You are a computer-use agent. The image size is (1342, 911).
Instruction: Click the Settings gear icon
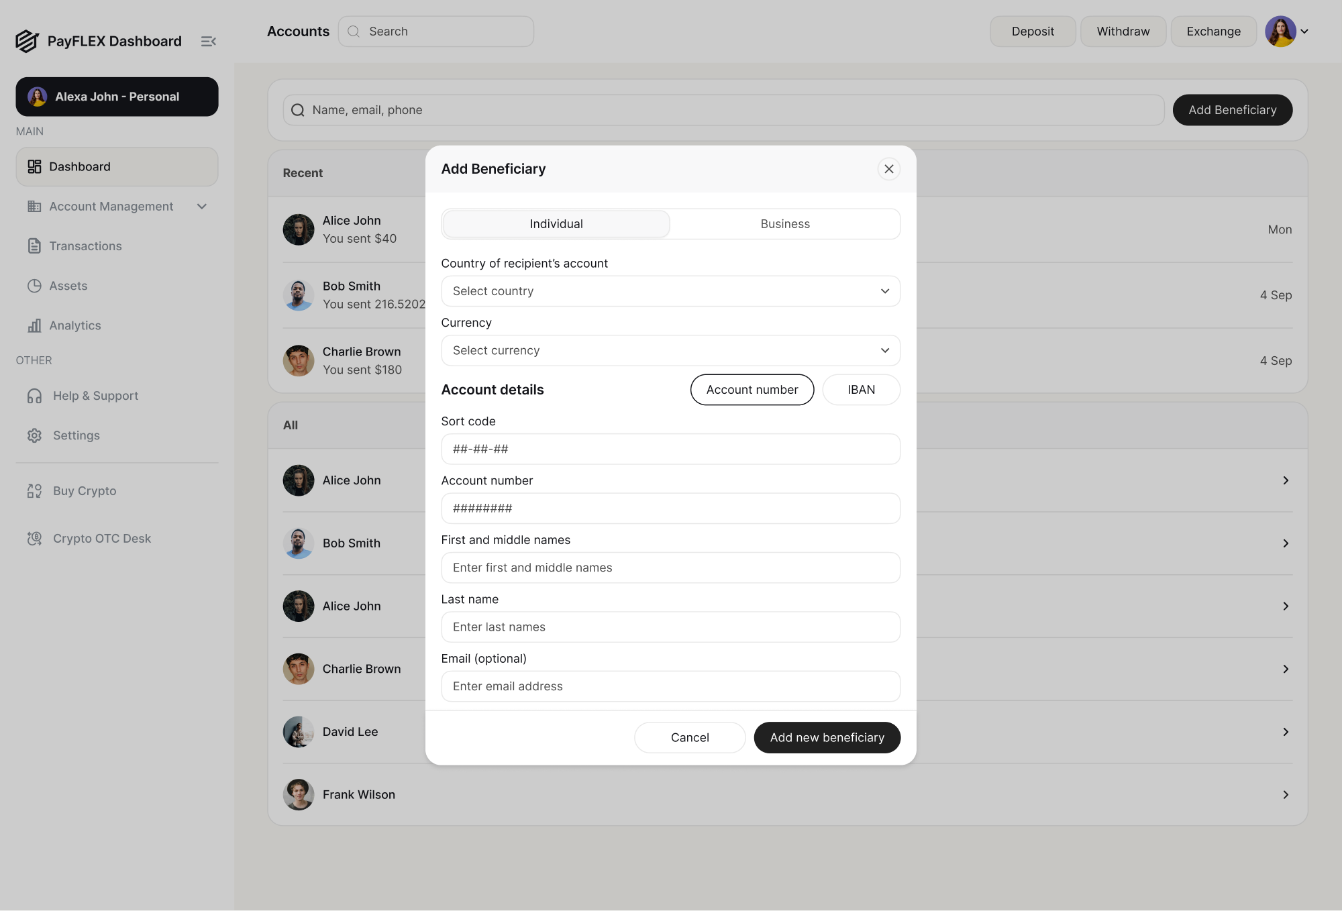click(34, 435)
